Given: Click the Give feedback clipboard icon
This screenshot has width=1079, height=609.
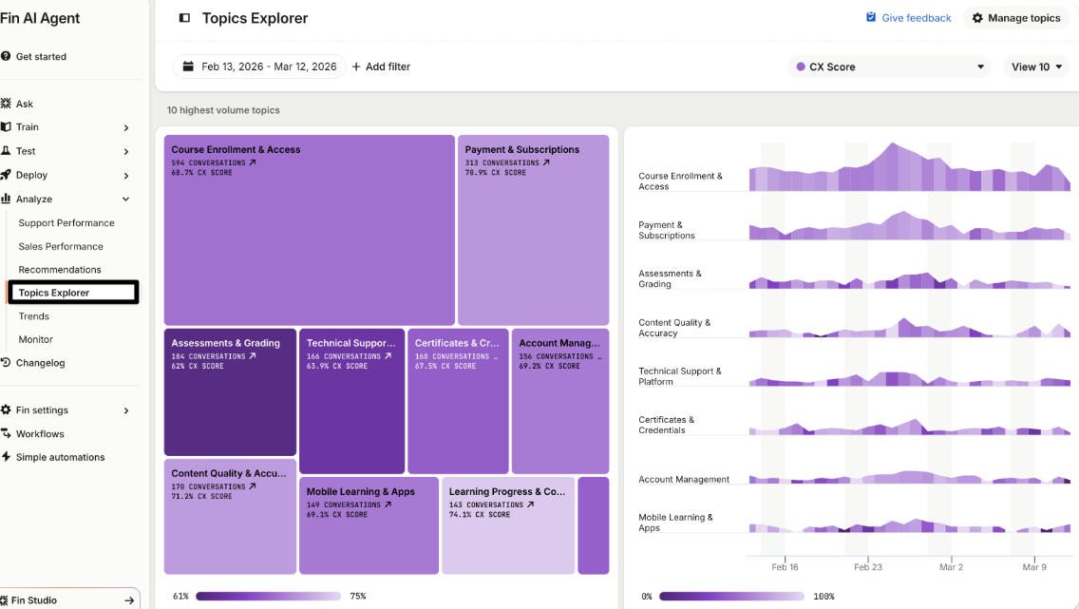Looking at the screenshot, I should tap(871, 17).
